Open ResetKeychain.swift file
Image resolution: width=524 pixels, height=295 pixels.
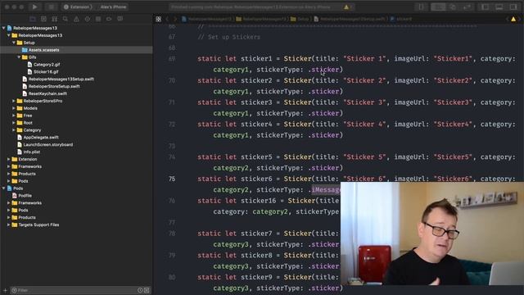tap(47, 93)
